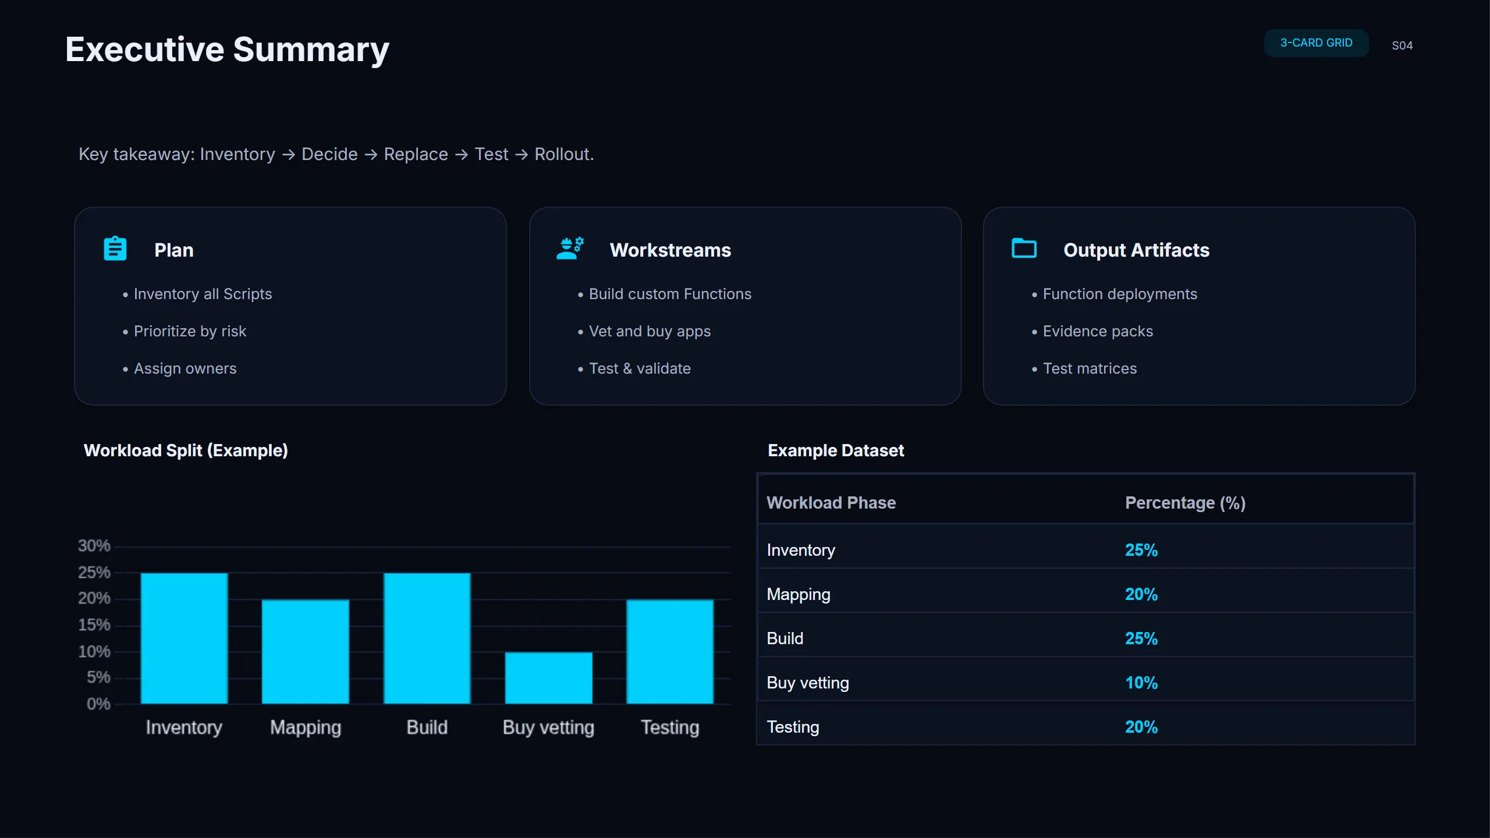1490x838 pixels.
Task: Click the 25% value in Inventory row
Action: coord(1141,550)
